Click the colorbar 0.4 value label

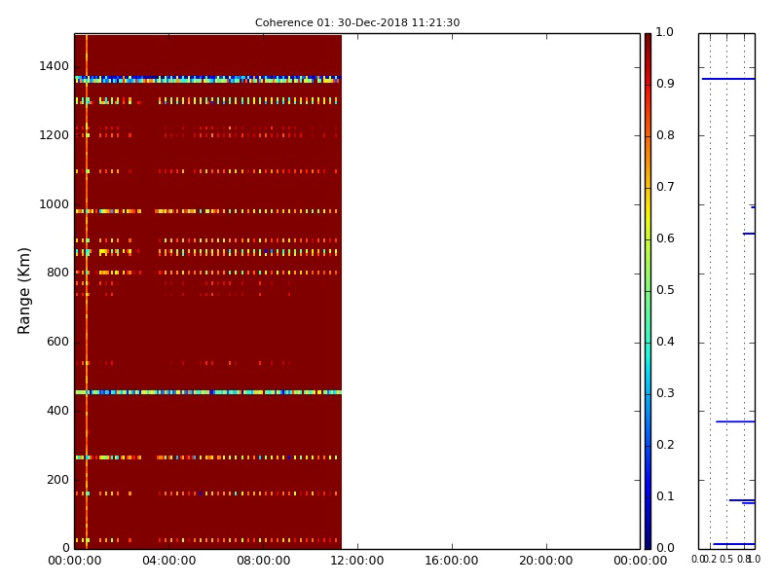pos(665,343)
